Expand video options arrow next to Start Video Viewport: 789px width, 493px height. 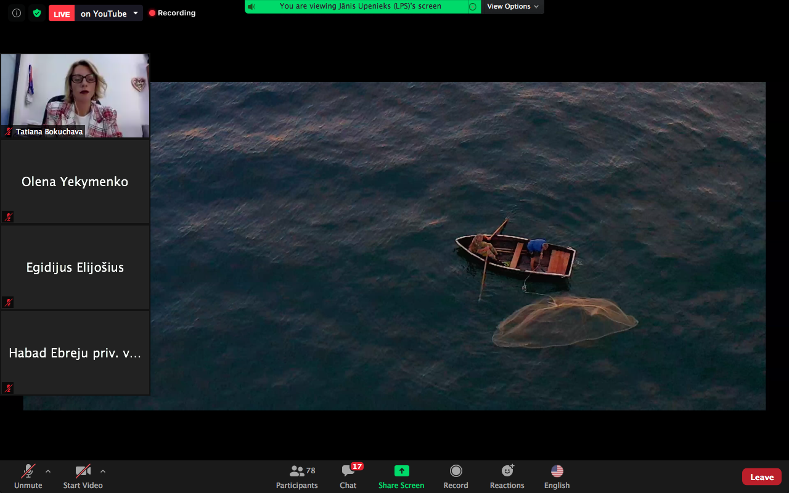pyautogui.click(x=103, y=471)
